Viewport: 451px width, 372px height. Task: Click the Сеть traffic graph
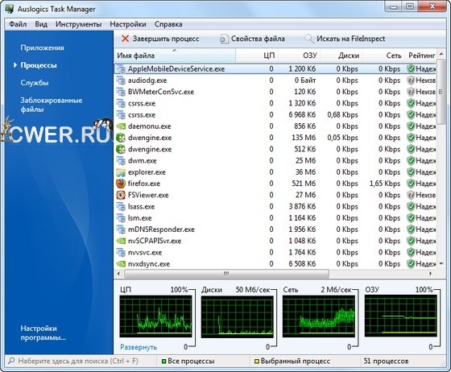(x=319, y=316)
